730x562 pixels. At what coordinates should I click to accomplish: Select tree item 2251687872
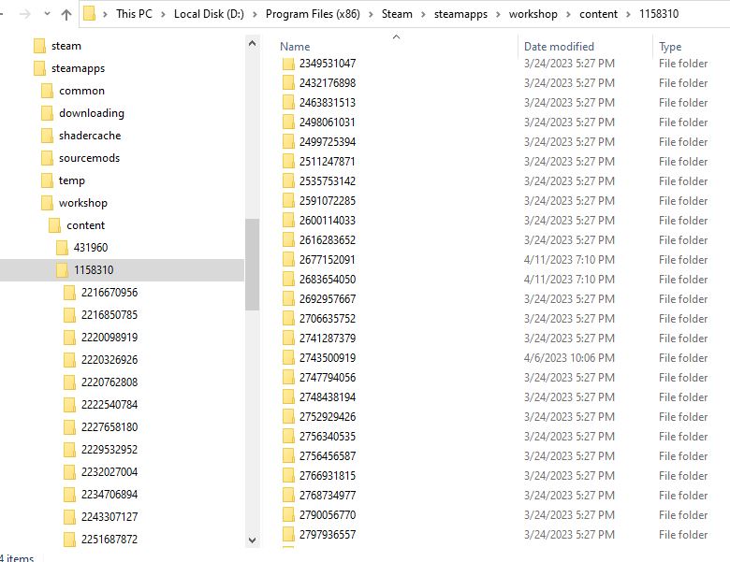(x=109, y=540)
